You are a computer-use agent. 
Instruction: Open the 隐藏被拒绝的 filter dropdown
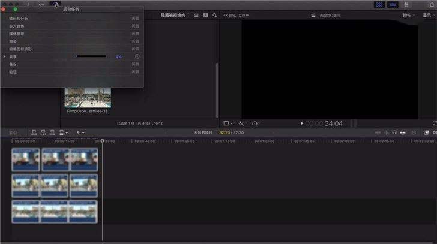coord(175,16)
